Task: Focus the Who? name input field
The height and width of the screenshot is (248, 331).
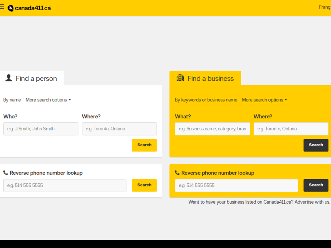Action: (41, 129)
